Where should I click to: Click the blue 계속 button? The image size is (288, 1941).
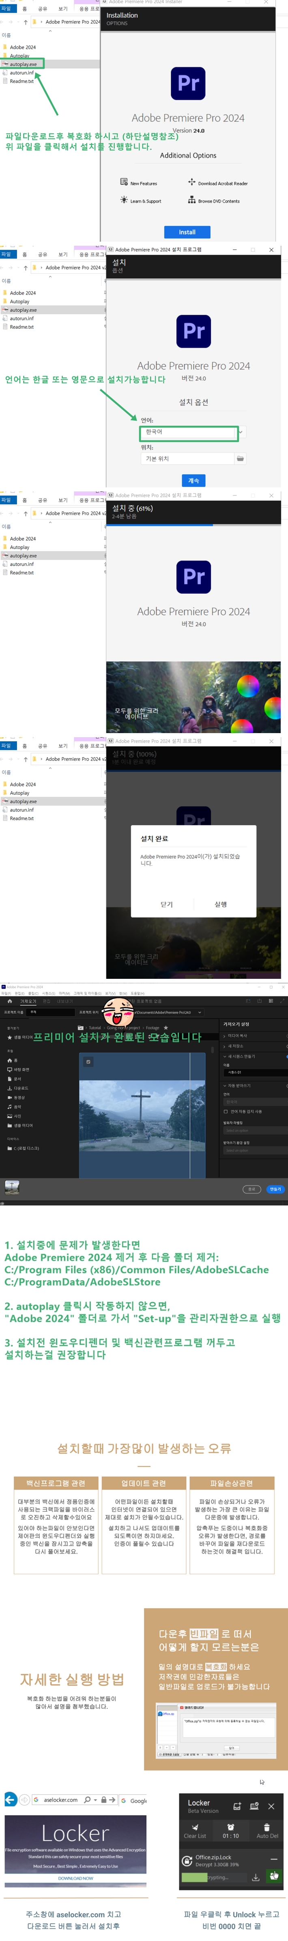tap(193, 480)
